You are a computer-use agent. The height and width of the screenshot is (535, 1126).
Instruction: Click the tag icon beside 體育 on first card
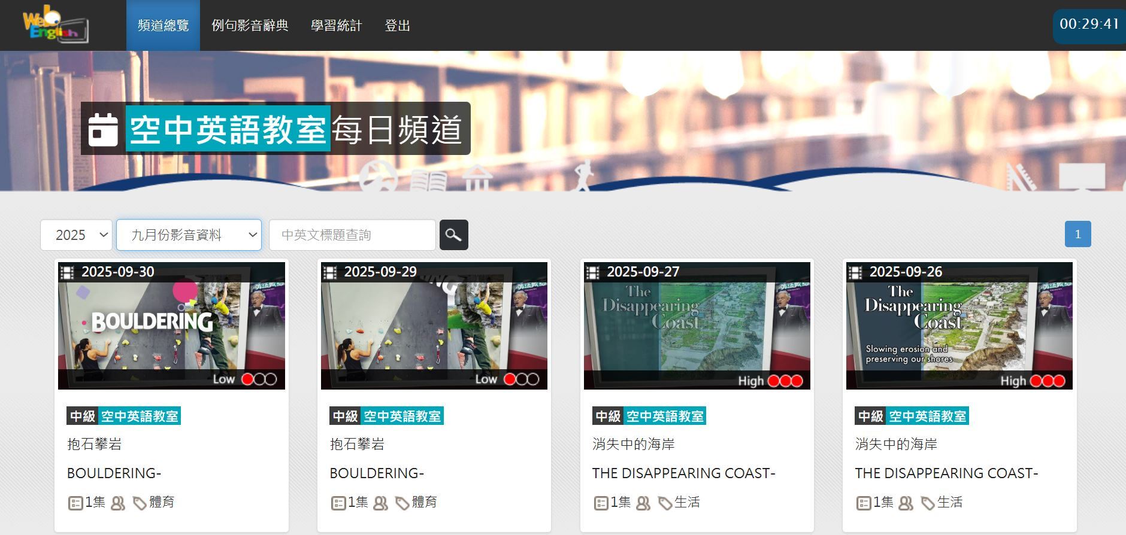point(140,503)
